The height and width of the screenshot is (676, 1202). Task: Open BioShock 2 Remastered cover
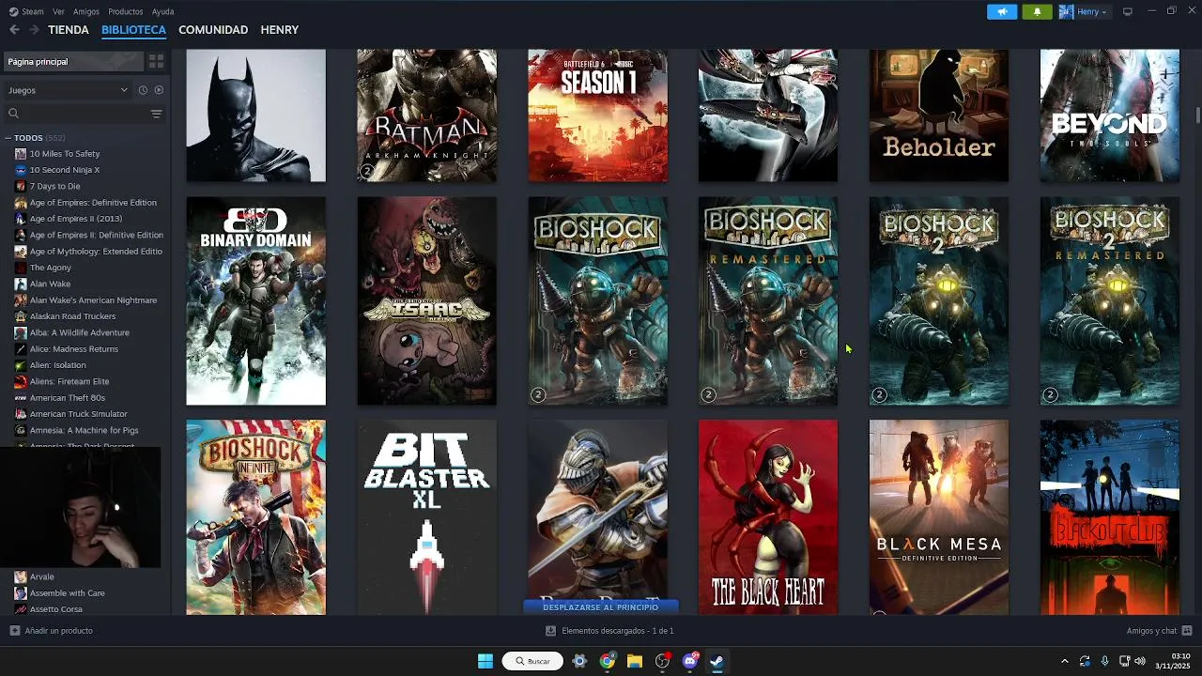[1109, 300]
